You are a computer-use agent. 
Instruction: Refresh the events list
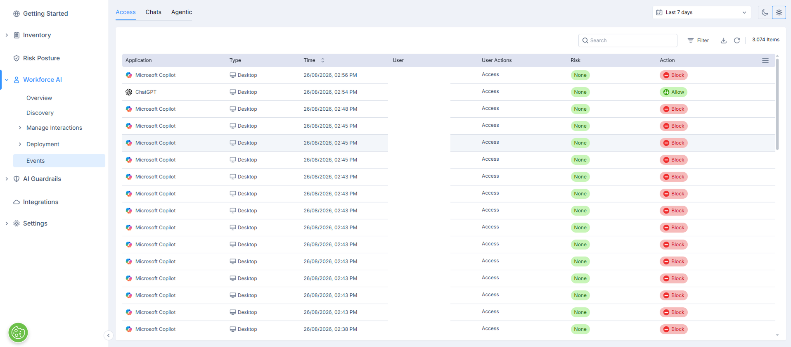(737, 40)
